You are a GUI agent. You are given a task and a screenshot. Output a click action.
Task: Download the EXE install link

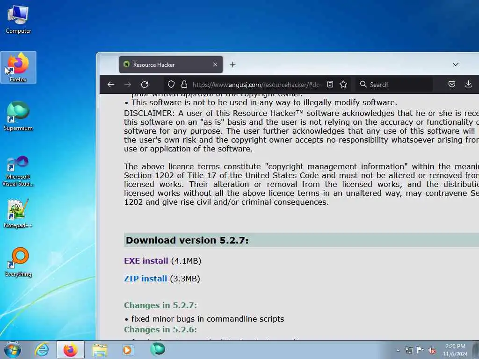(x=146, y=261)
